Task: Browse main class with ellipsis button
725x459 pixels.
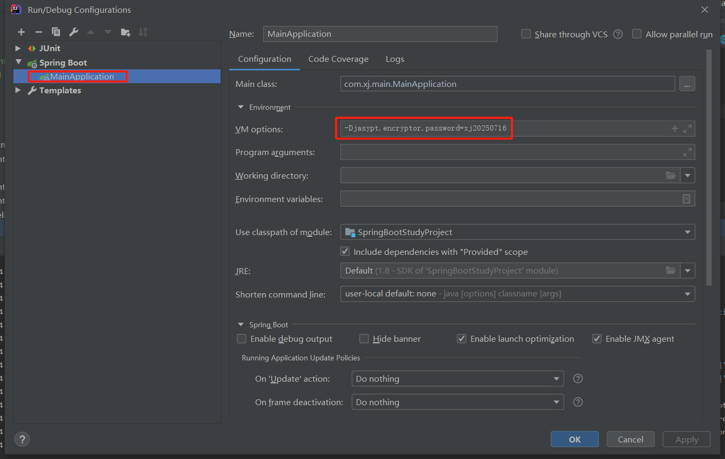Action: coord(687,84)
